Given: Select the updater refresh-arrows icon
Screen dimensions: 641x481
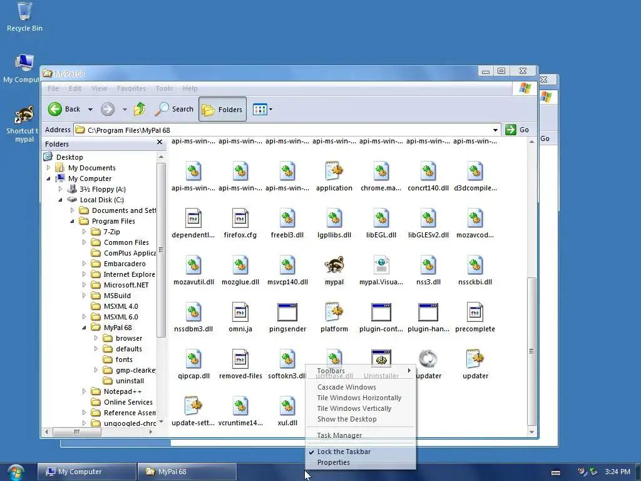Looking at the screenshot, I should (428, 359).
